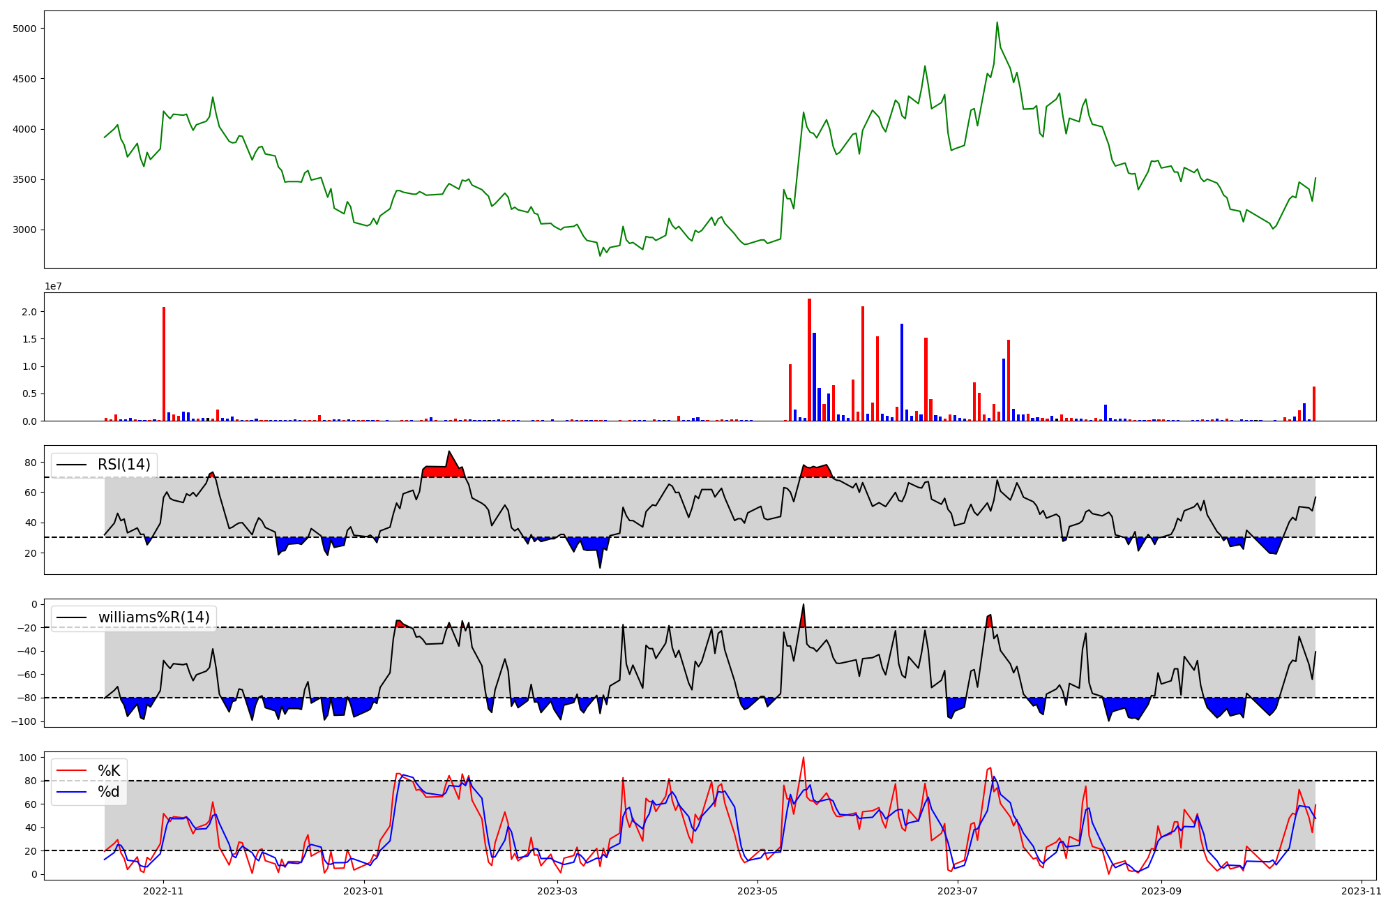Click the RSI(14) legend label
Image resolution: width=1395 pixels, height=907 pixels.
click(123, 465)
